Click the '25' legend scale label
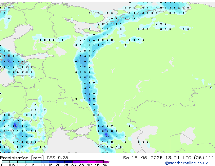Viewport: 215px width, 166px height. coord(66,165)
